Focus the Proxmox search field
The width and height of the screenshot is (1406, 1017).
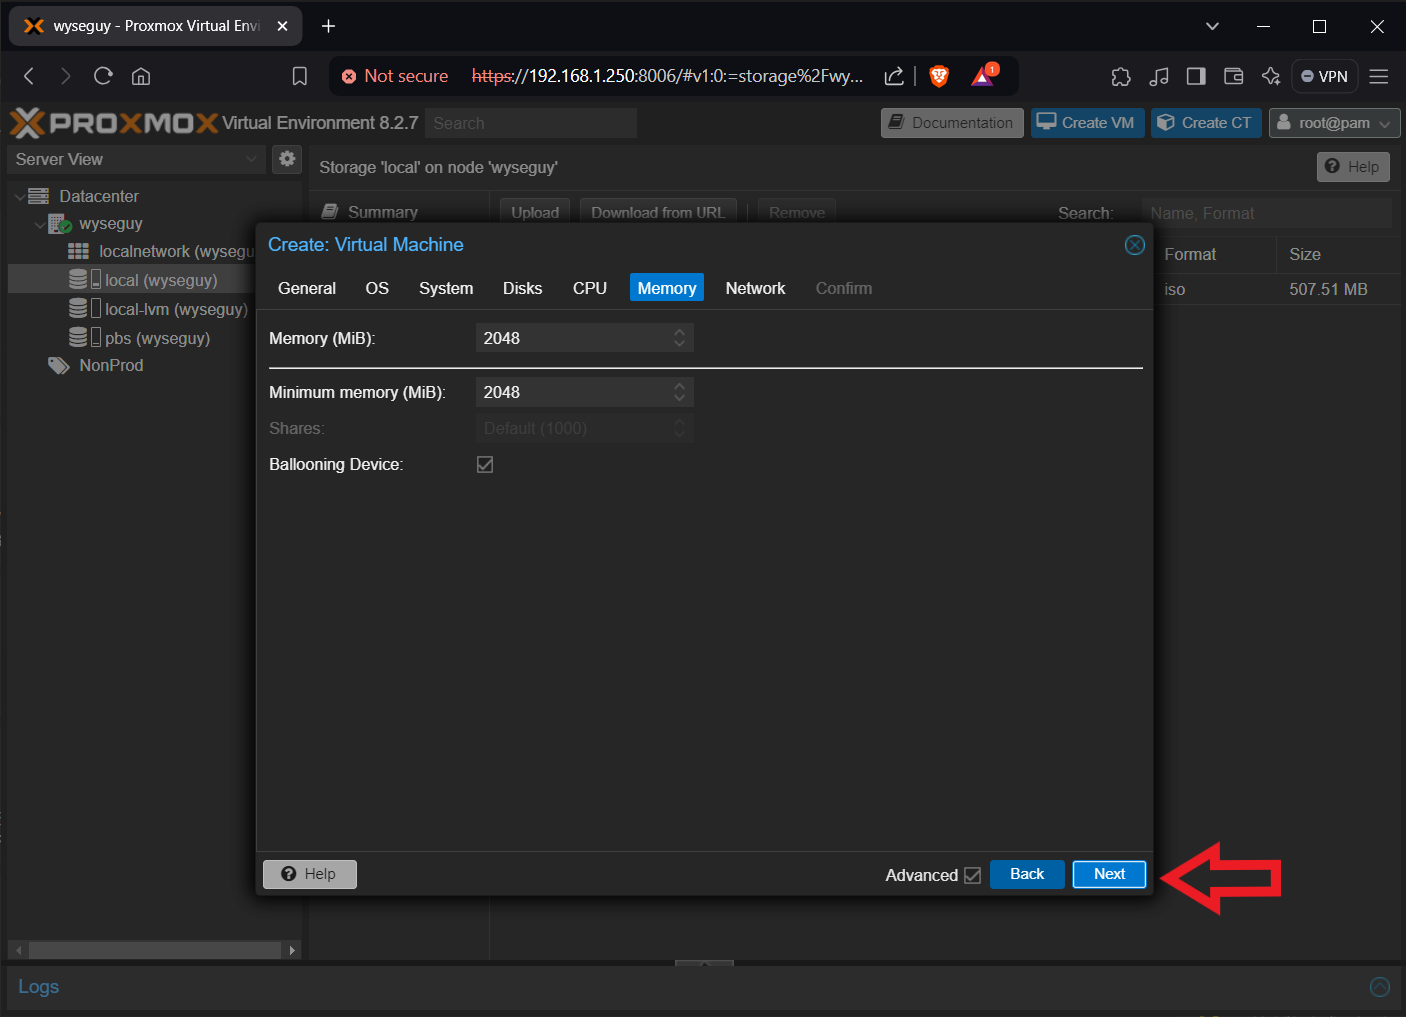point(531,123)
